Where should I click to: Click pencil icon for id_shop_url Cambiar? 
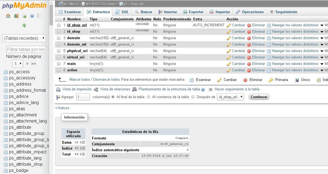[229, 25]
